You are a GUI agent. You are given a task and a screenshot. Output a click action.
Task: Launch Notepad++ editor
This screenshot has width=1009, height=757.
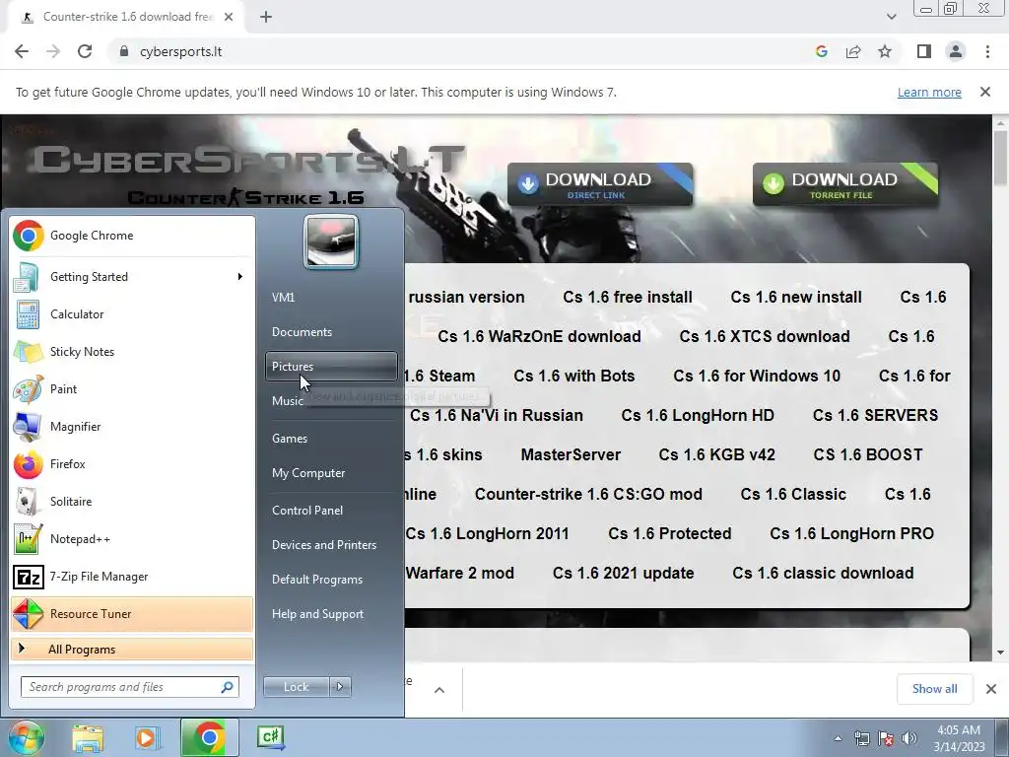132,539
